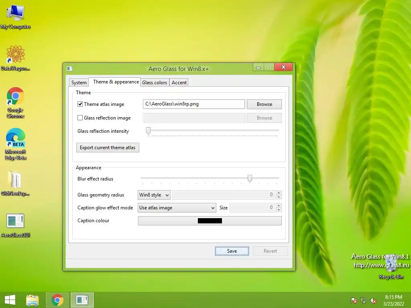Open OldNewExp folder on desktop
This screenshot has height=308, width=411.
click(x=16, y=183)
